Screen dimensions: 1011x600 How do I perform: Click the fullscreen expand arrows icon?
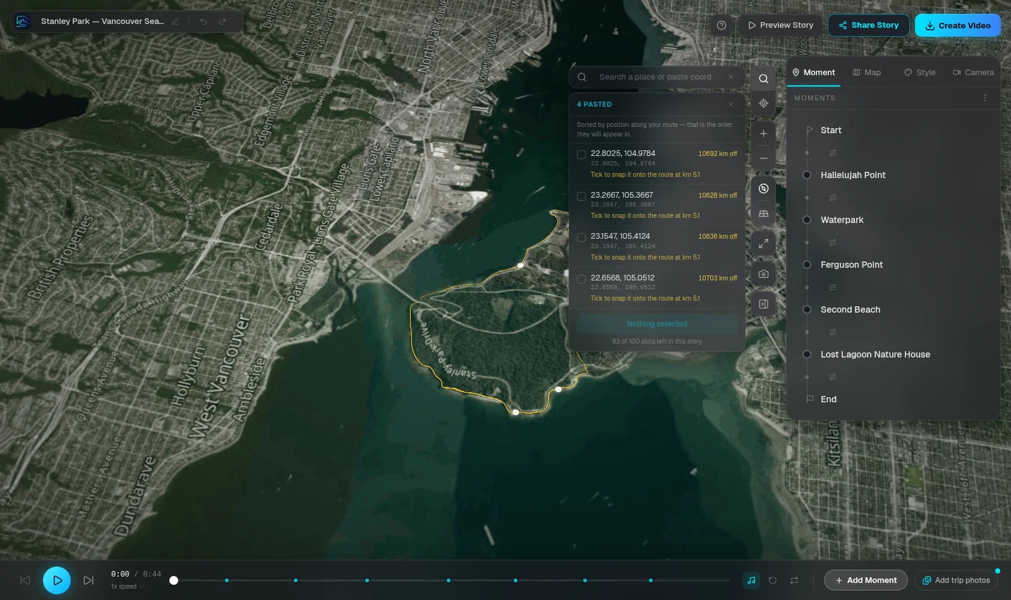click(763, 243)
